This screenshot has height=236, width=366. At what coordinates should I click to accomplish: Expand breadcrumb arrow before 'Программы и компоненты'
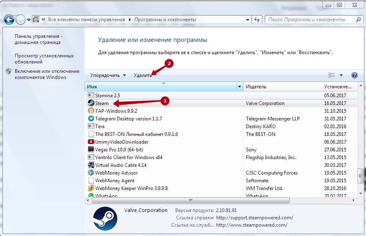(x=130, y=20)
